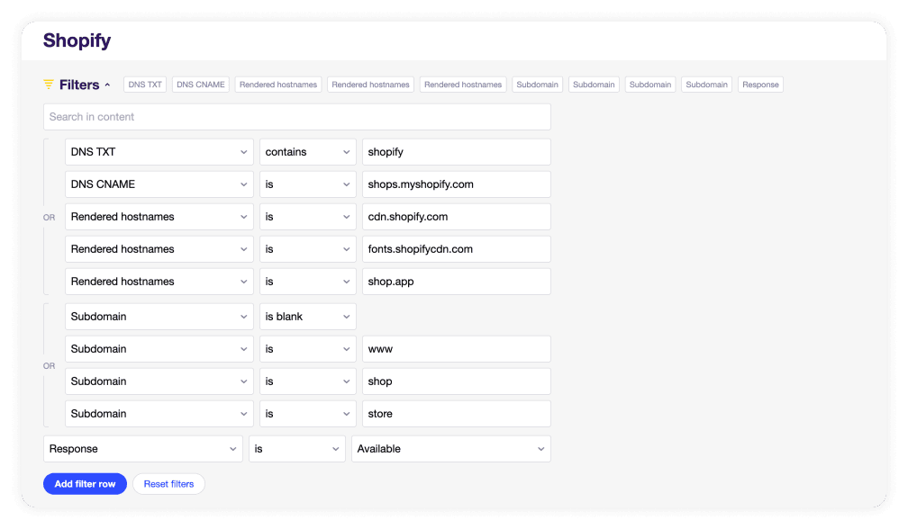This screenshot has width=908, height=529.
Task: Focus the Search in content field
Action: click(297, 117)
